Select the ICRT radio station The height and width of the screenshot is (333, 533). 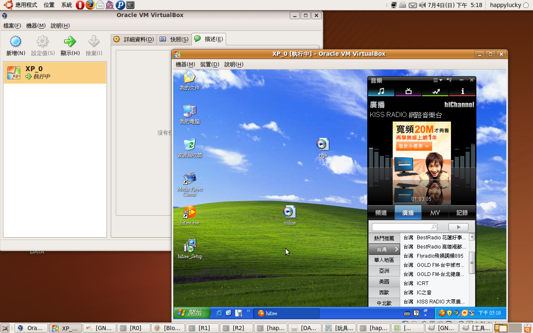click(x=435, y=283)
